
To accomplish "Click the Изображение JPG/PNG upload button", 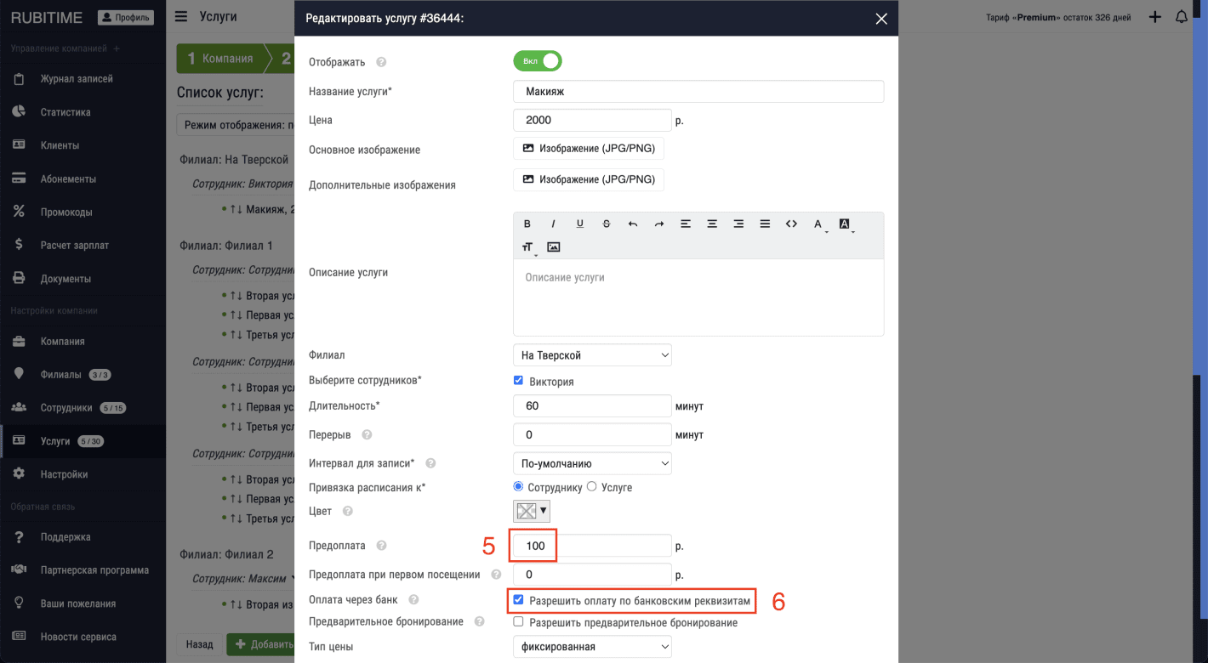I will click(x=588, y=148).
